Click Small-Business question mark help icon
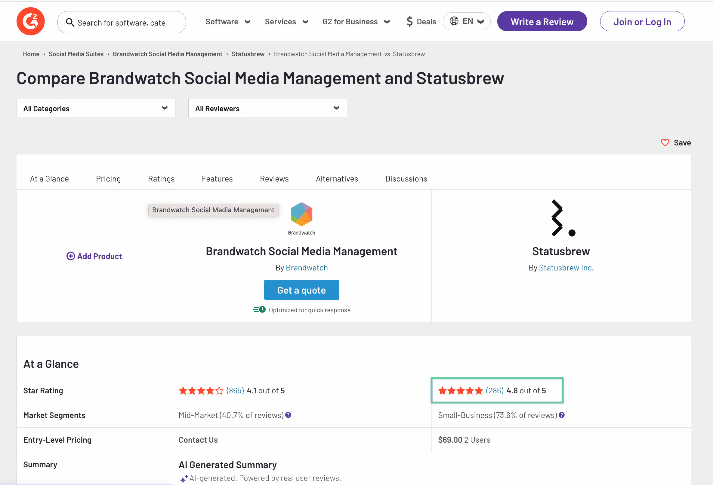 (x=561, y=415)
